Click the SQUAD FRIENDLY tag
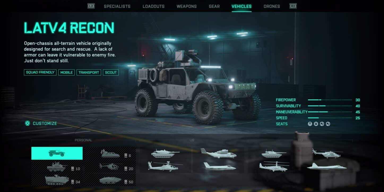This screenshot has width=384, height=192. (x=40, y=72)
